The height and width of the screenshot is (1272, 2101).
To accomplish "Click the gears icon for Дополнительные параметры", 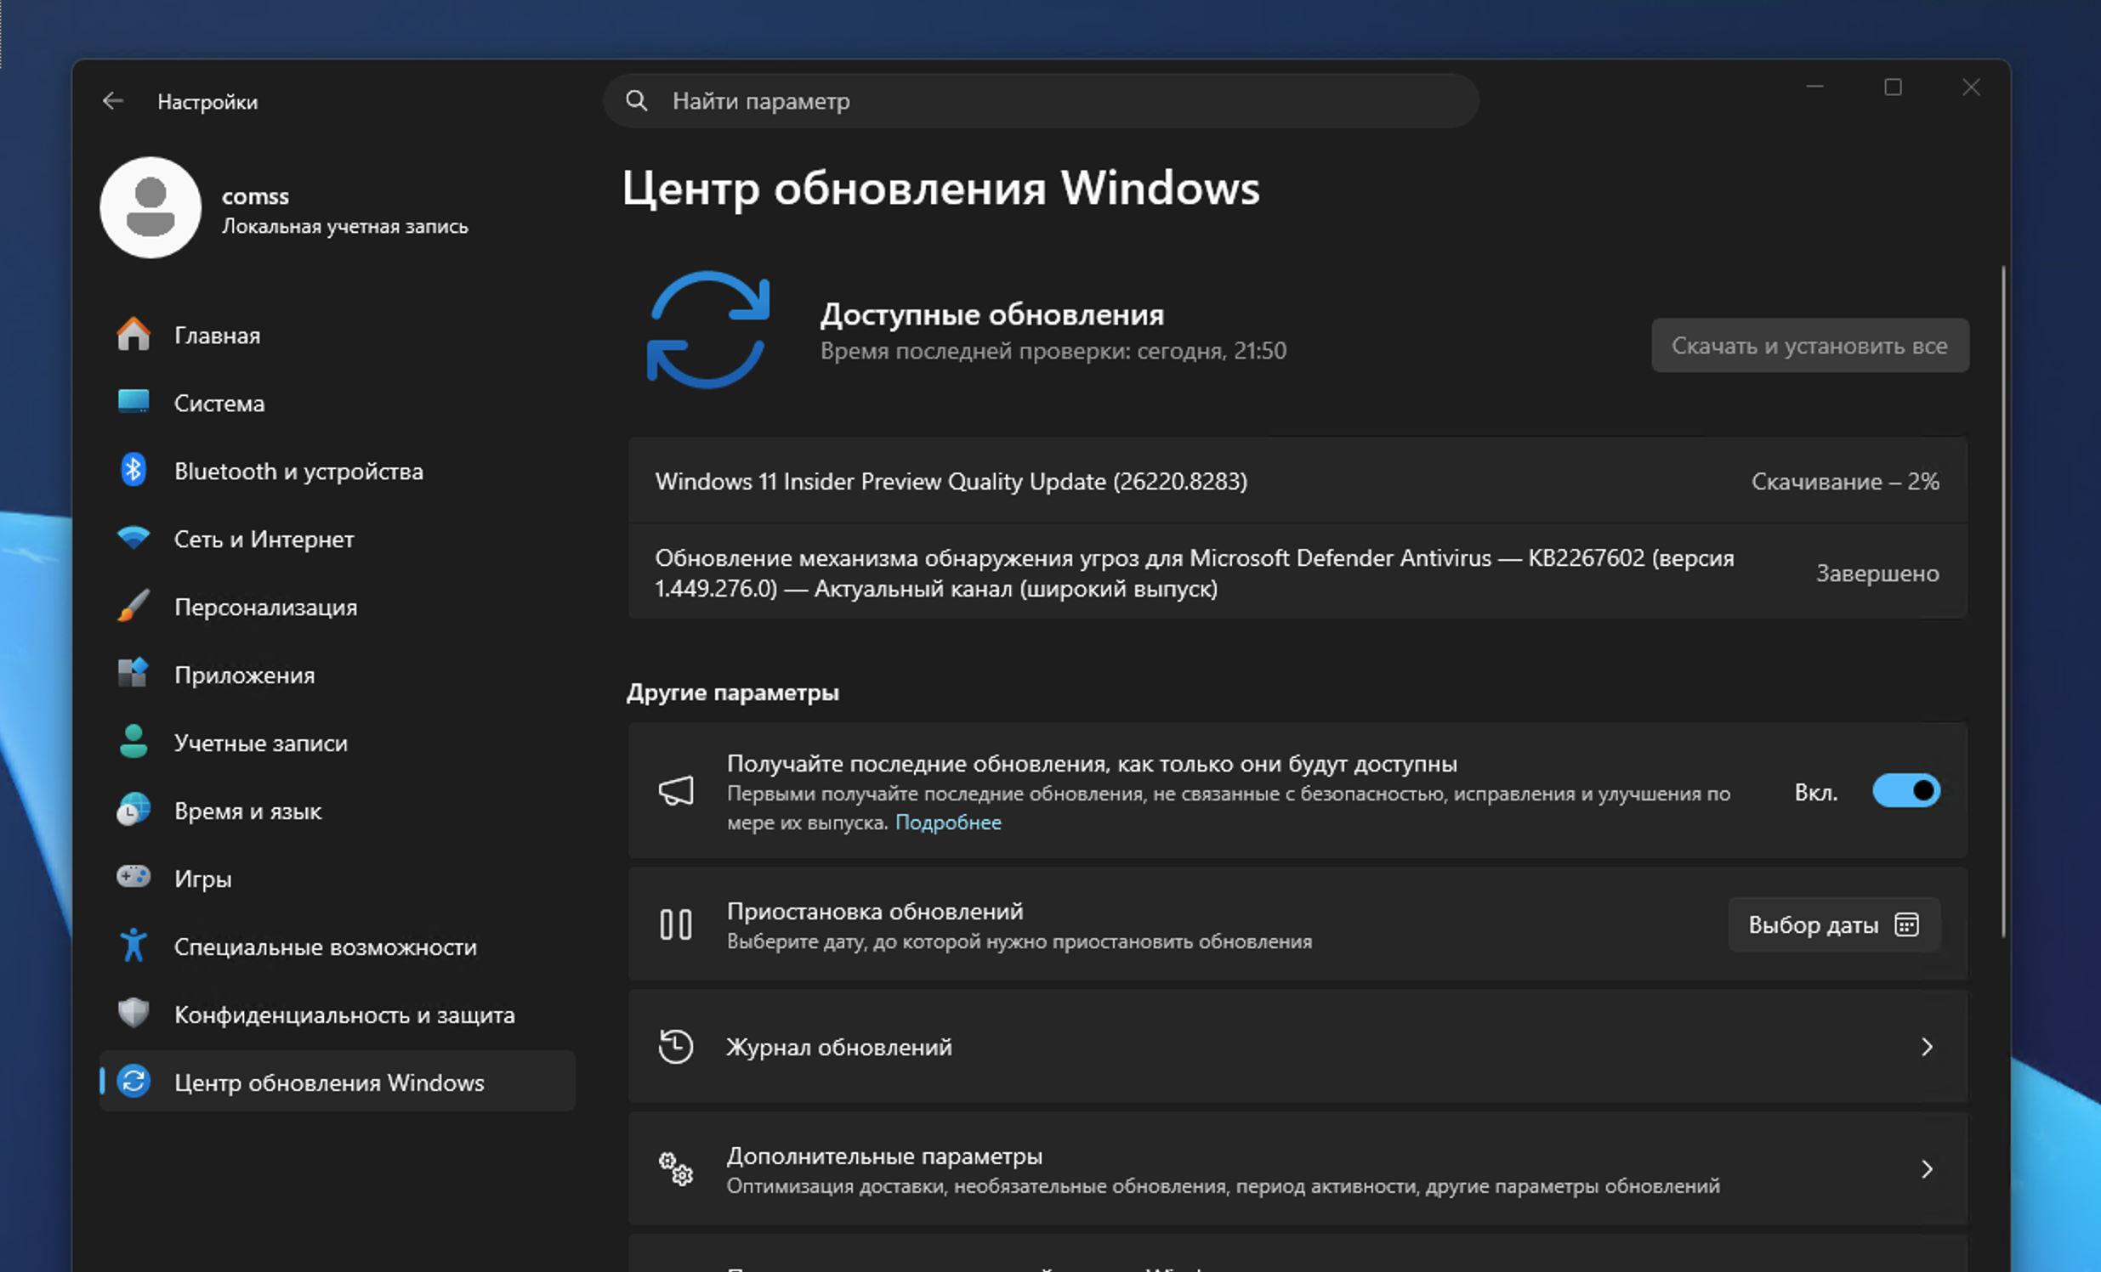I will pos(676,1169).
